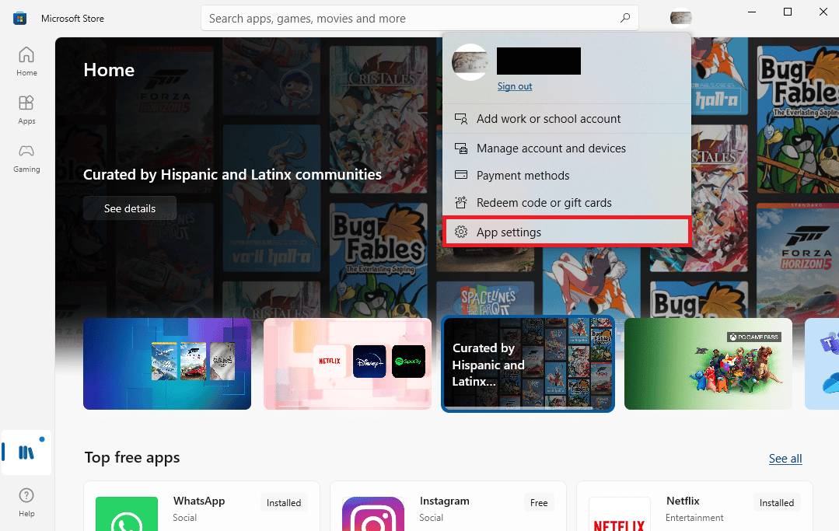Viewport: 839px width, 531px height.
Task: Click the gear icon beside App settings
Action: point(460,232)
